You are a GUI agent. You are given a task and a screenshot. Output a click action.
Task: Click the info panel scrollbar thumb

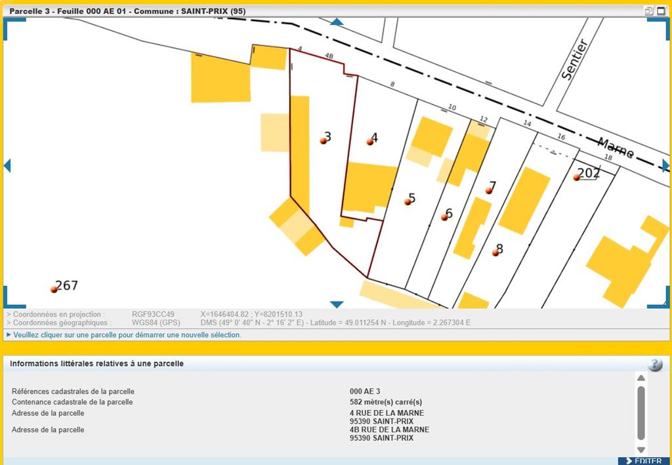(x=641, y=412)
